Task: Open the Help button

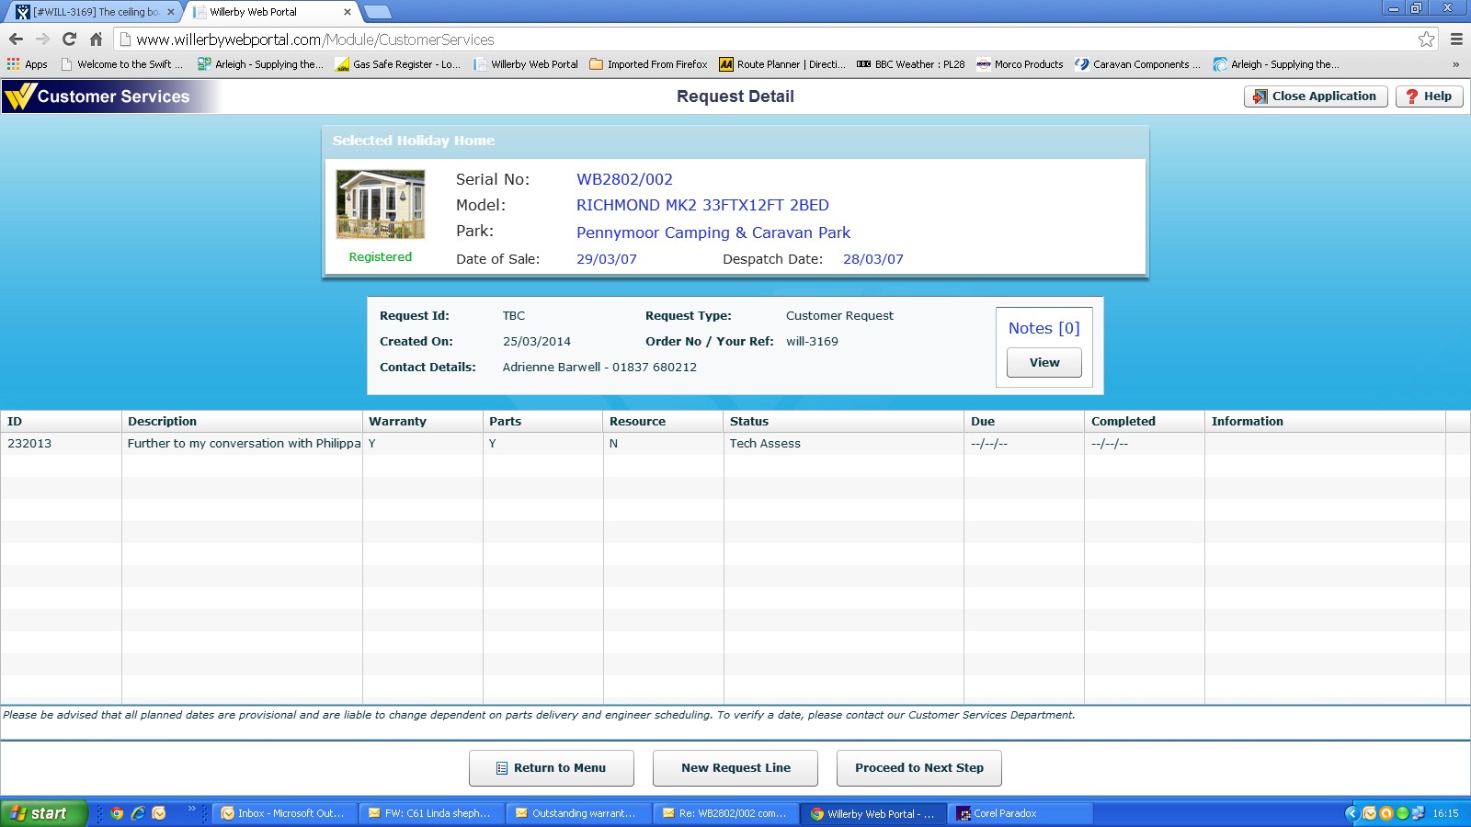Action: [x=1429, y=96]
